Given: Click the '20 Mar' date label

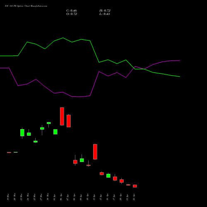Looking at the screenshot, I should tap(14, 197).
